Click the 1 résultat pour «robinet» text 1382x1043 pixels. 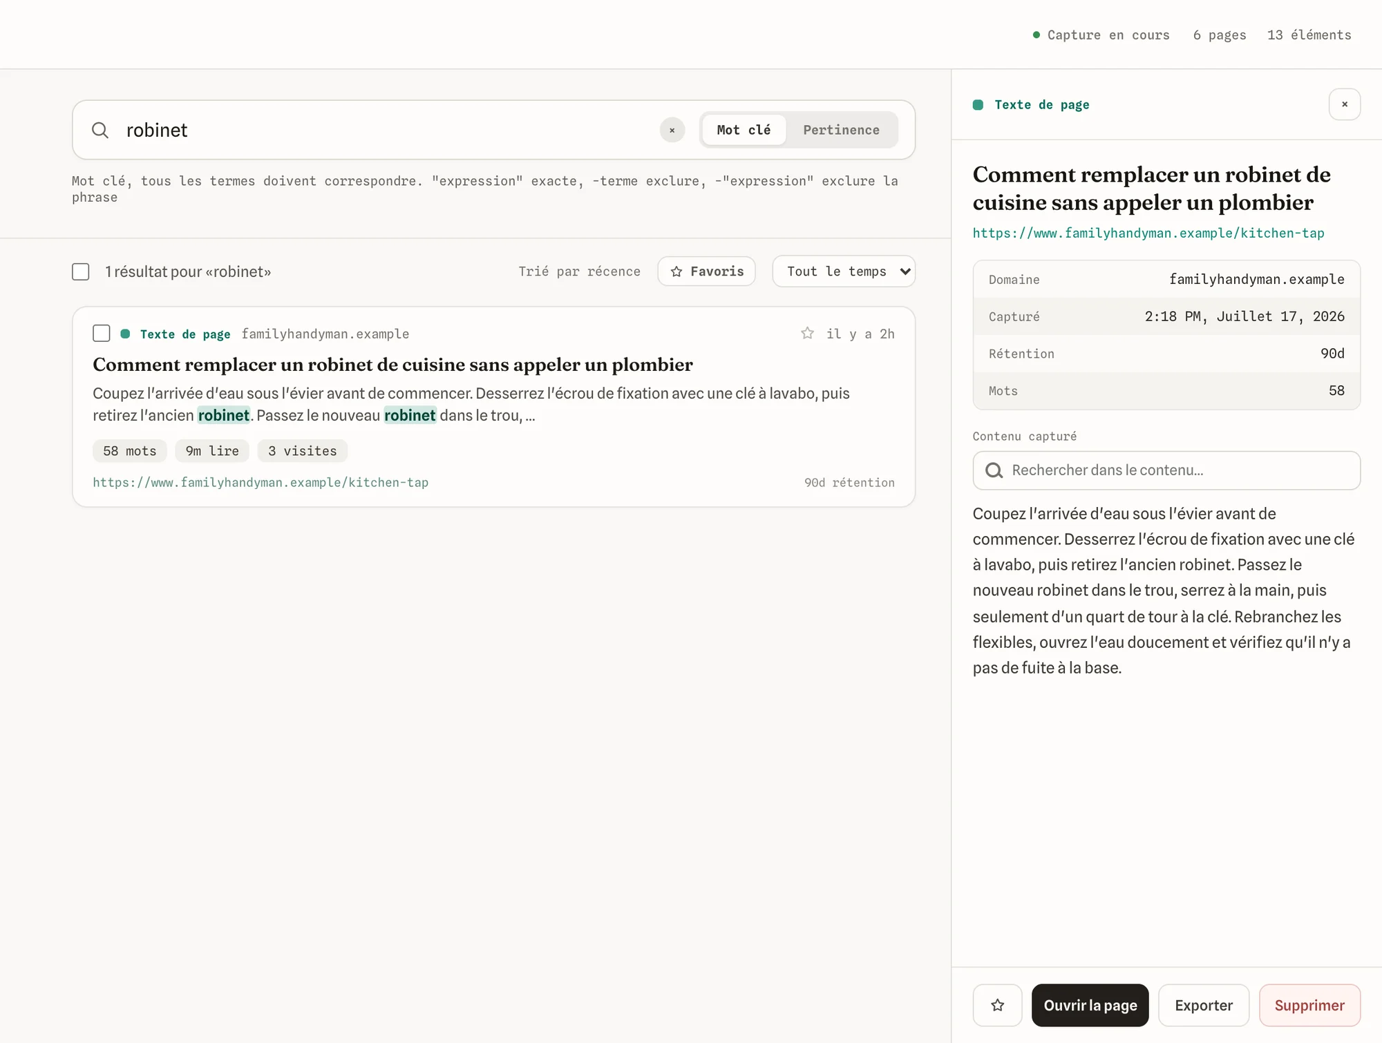point(188,271)
